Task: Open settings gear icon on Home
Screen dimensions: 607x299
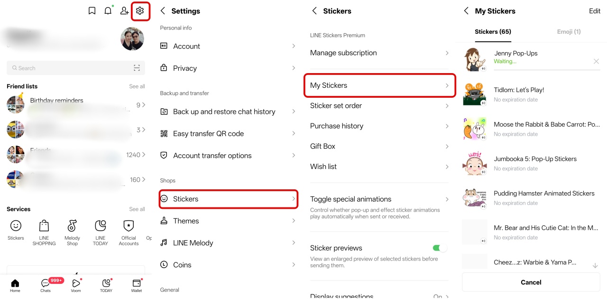Action: click(x=140, y=11)
